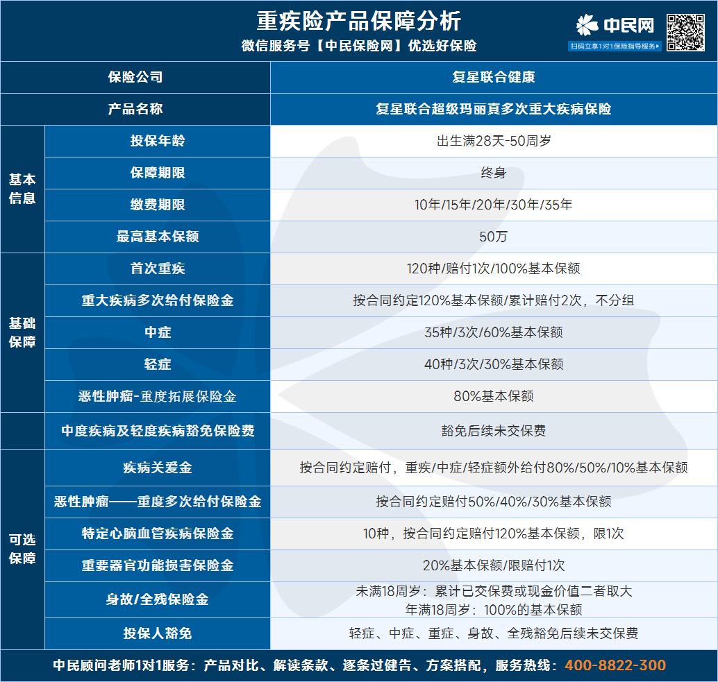Click the 恶性肿瘤——重度多次给付保险金 row label
The image size is (718, 682).
pyautogui.click(x=158, y=502)
